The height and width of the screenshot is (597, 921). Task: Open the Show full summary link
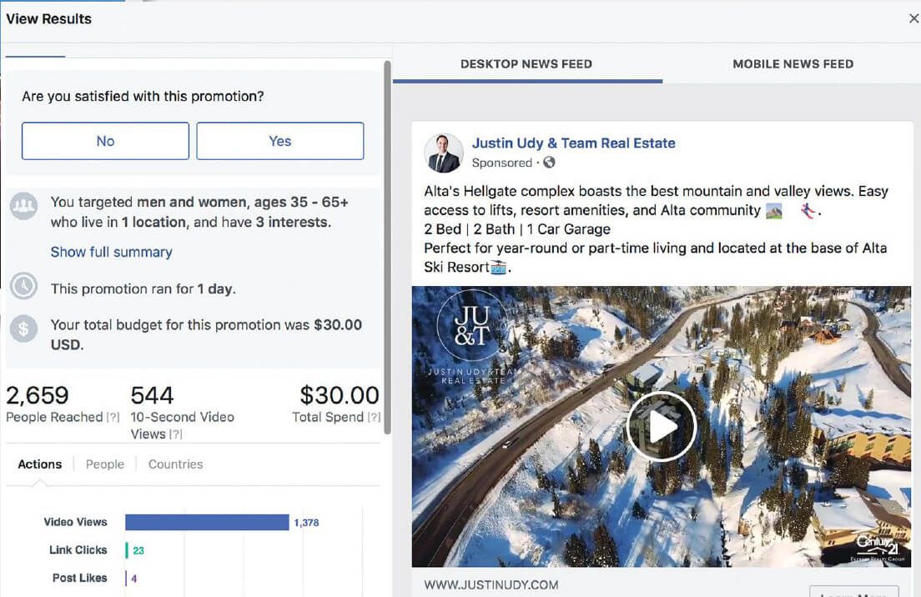coord(112,252)
